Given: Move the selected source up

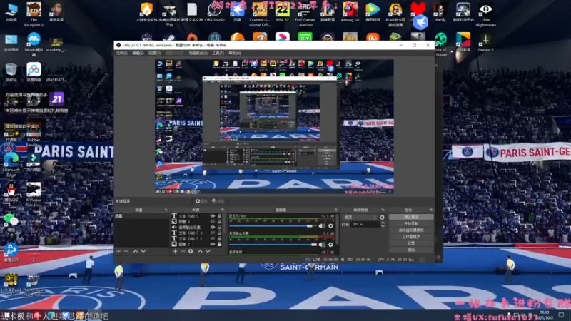Looking at the screenshot, I should (x=200, y=251).
